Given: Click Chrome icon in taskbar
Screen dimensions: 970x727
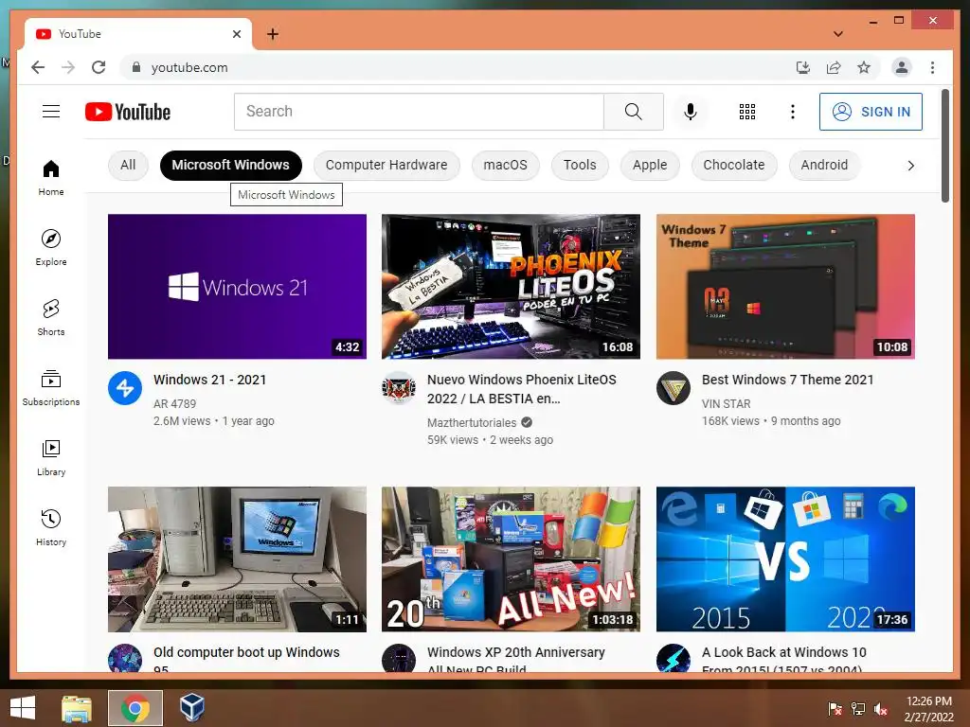Looking at the screenshot, I should 135,708.
